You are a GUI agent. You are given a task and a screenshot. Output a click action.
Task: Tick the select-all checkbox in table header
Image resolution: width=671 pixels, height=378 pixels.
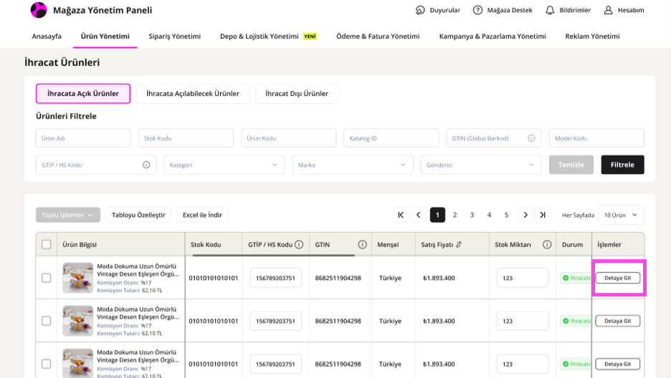click(x=46, y=244)
